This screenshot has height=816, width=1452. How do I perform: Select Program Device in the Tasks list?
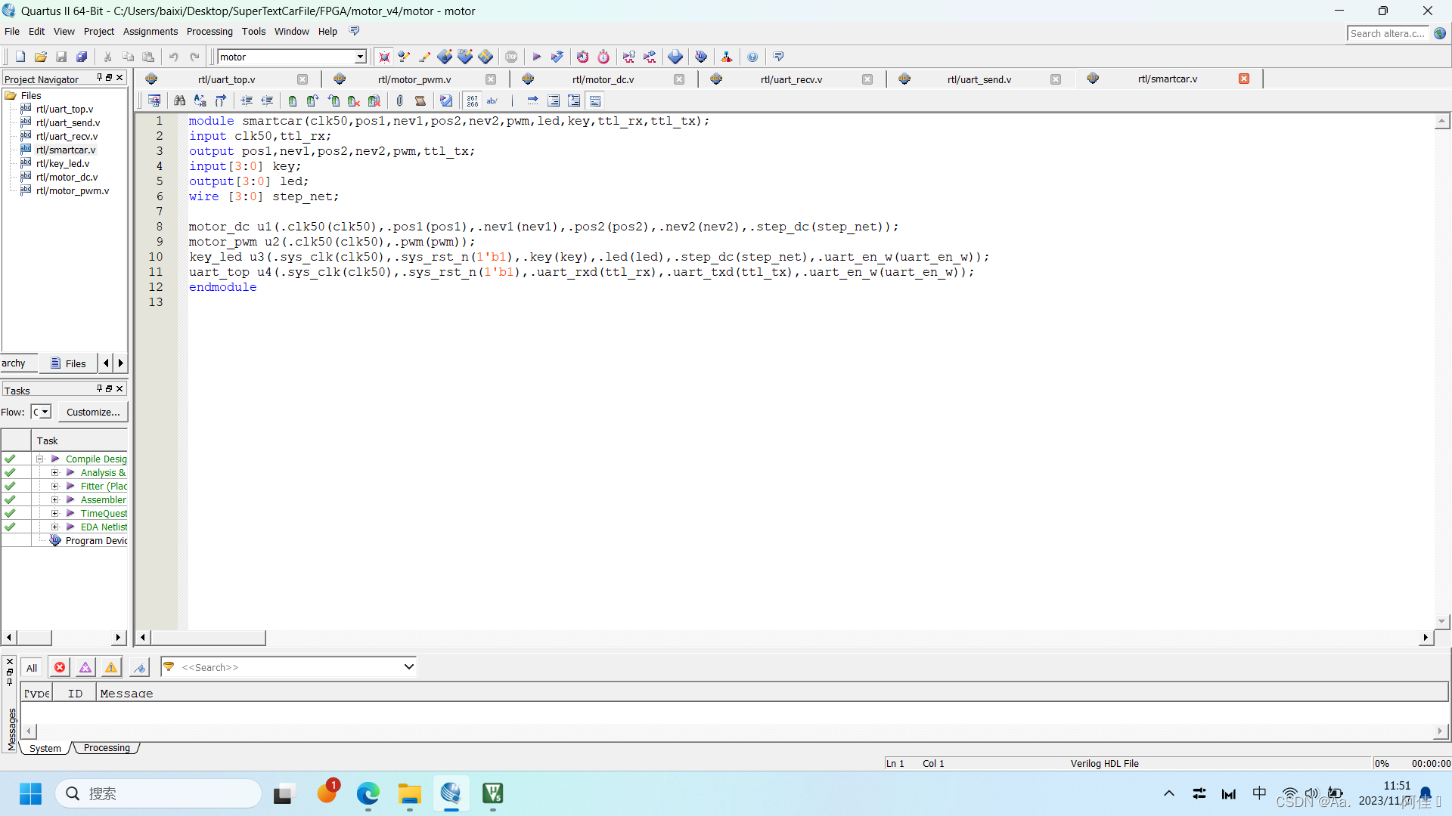[x=95, y=540]
